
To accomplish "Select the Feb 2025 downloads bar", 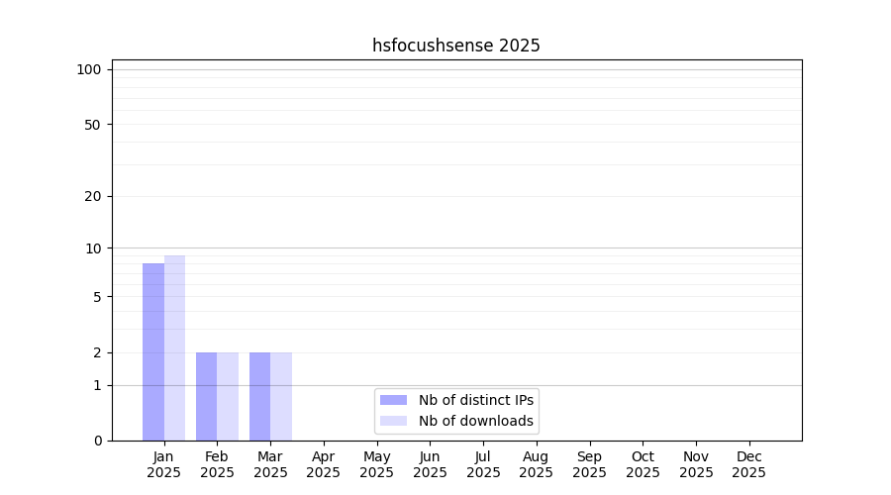I will coord(228,396).
